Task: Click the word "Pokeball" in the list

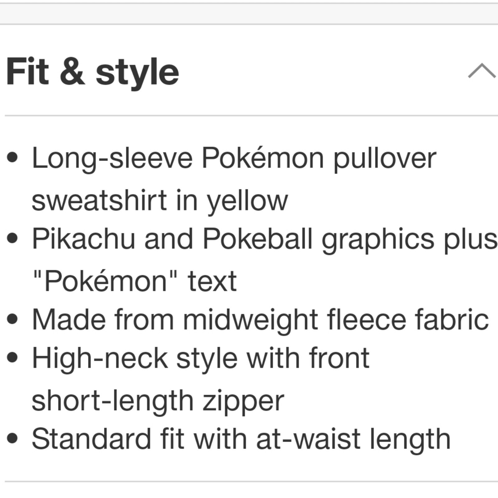Action: coord(257,239)
